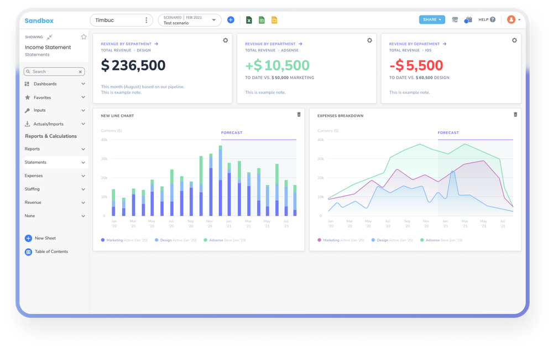
Task: Click the SHARE button
Action: 432,19
